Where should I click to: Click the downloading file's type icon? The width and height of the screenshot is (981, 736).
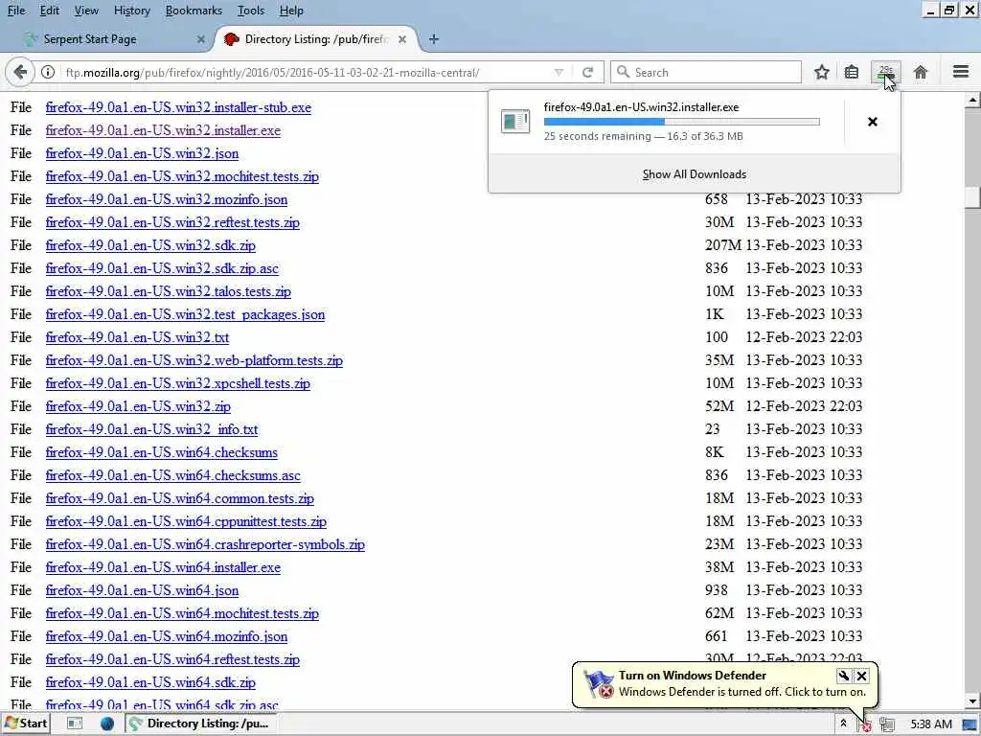click(515, 122)
